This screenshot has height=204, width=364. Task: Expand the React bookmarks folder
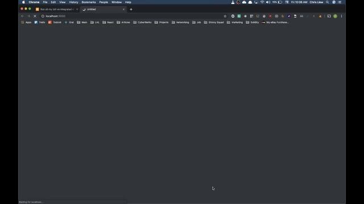click(x=108, y=23)
